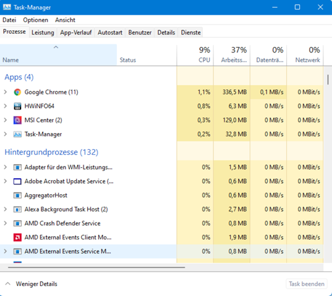332x296 pixels.
Task: Click the Google Chrome app icon
Action: pyautogui.click(x=17, y=92)
